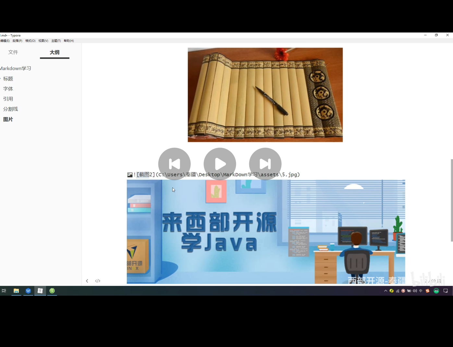This screenshot has width=453, height=347.
Task: Click the green-yellow plus tray icon
Action: pos(391,291)
